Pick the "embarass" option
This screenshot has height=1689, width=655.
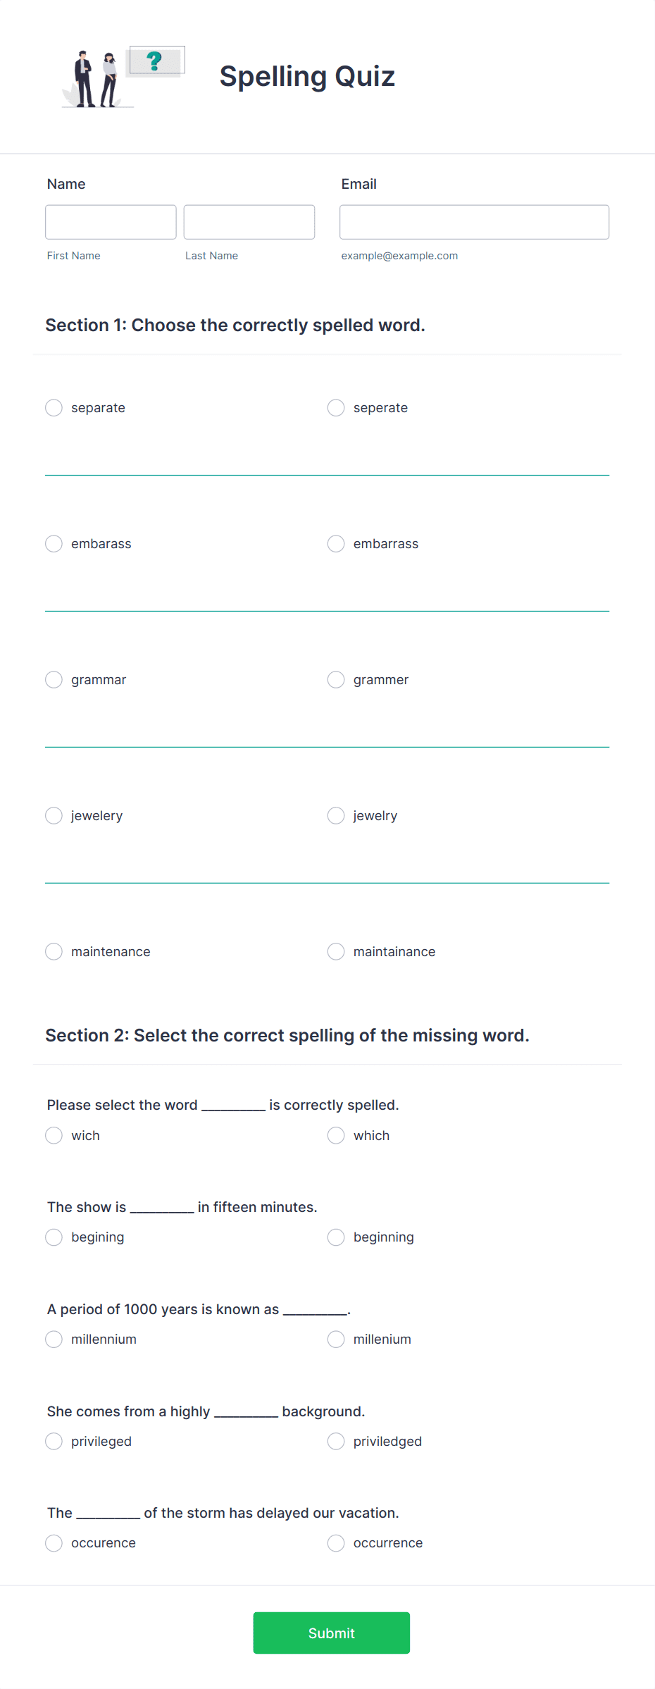54,543
